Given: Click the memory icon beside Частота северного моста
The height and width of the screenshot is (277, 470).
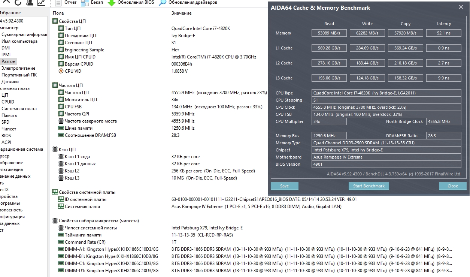Looking at the screenshot, I should (61, 121).
